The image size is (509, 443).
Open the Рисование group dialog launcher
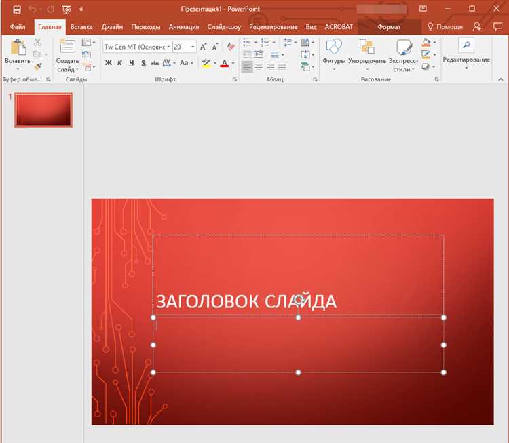click(x=436, y=79)
